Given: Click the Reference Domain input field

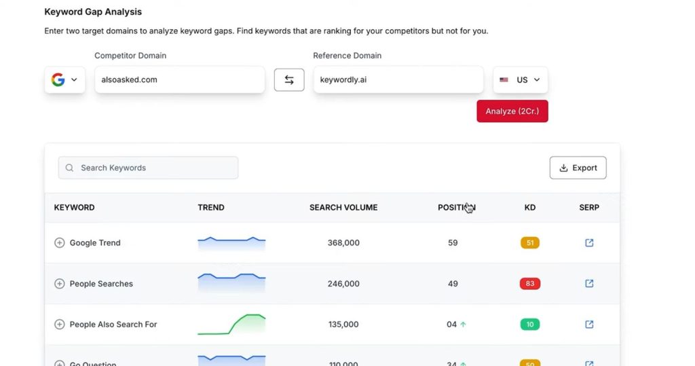Looking at the screenshot, I should pos(398,79).
